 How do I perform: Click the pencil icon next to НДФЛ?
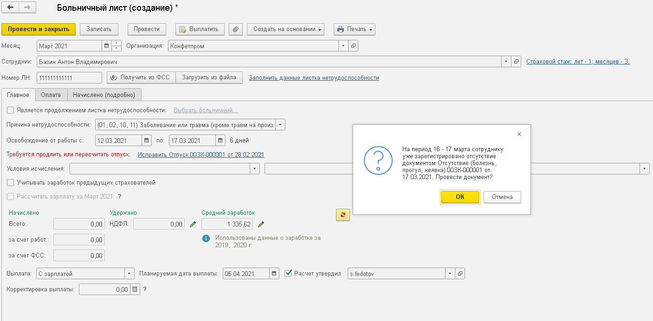coord(193,225)
